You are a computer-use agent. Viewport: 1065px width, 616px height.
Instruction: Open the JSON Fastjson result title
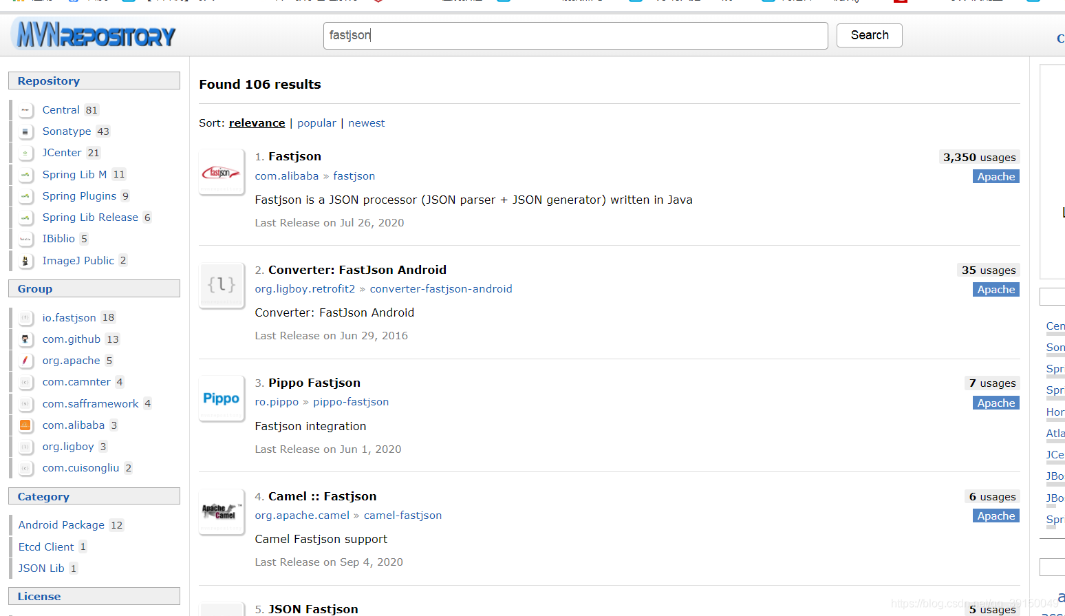[313, 609]
